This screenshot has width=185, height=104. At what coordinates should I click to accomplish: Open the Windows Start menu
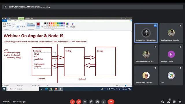(x=4, y=89)
